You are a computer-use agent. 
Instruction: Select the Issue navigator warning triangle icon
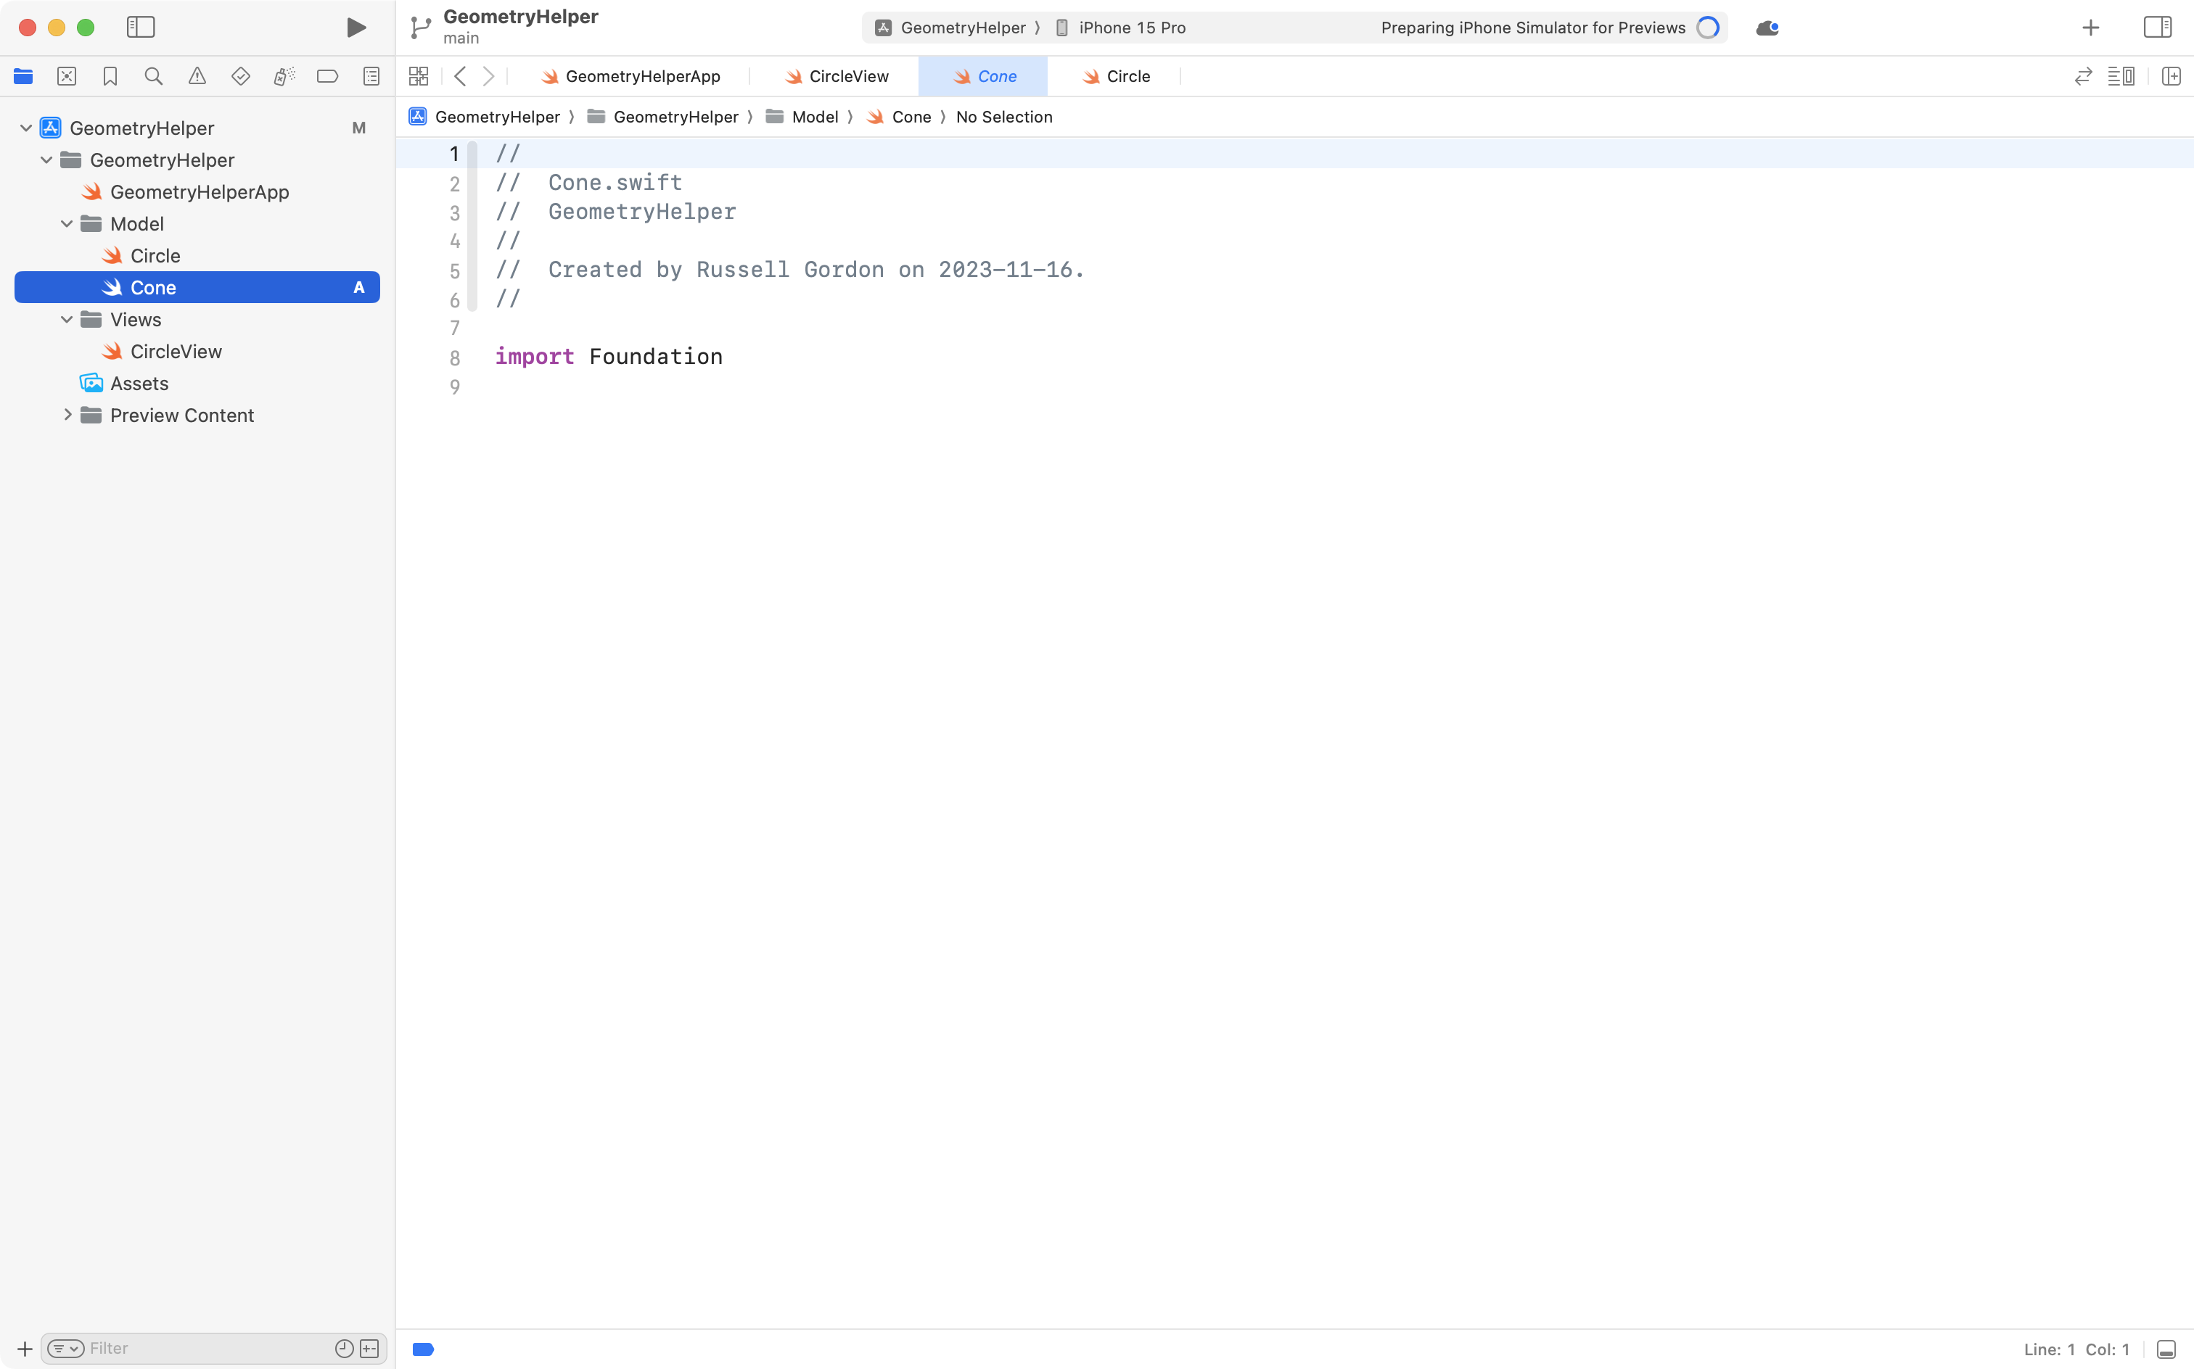(x=197, y=76)
